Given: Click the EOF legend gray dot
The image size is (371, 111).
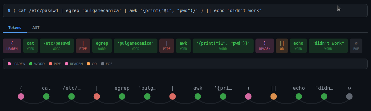Looking at the screenshot, I should click(x=102, y=64).
